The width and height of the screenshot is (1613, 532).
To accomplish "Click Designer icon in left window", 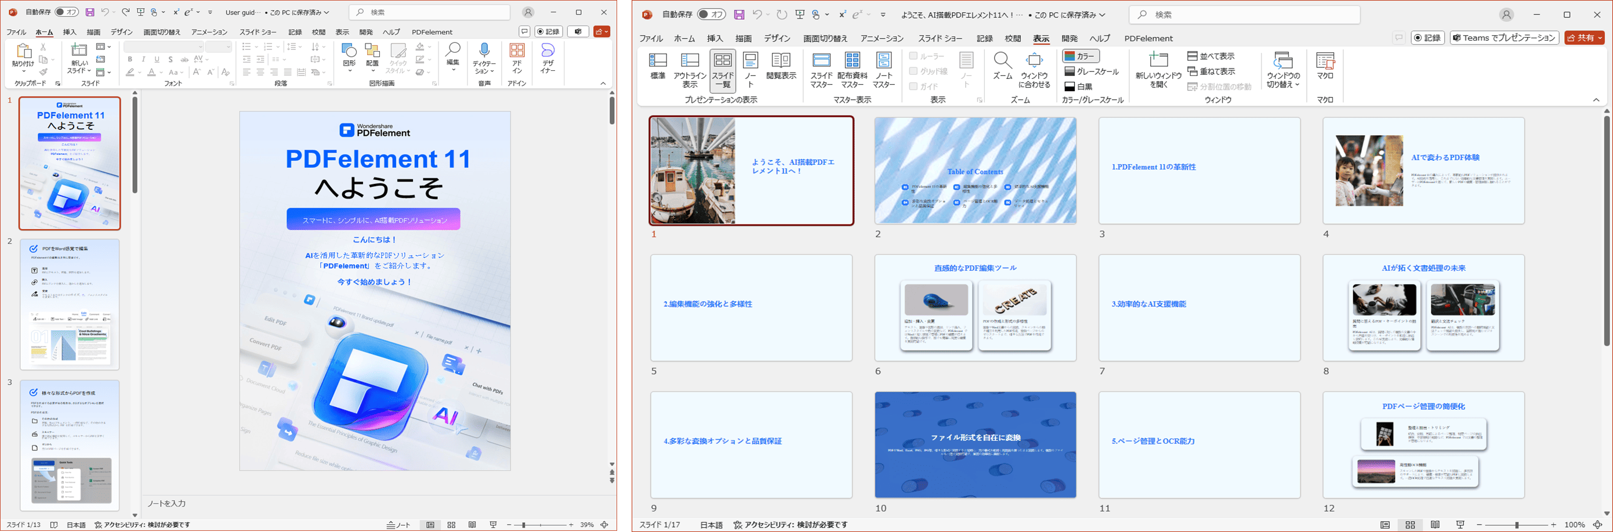I will pos(548,50).
